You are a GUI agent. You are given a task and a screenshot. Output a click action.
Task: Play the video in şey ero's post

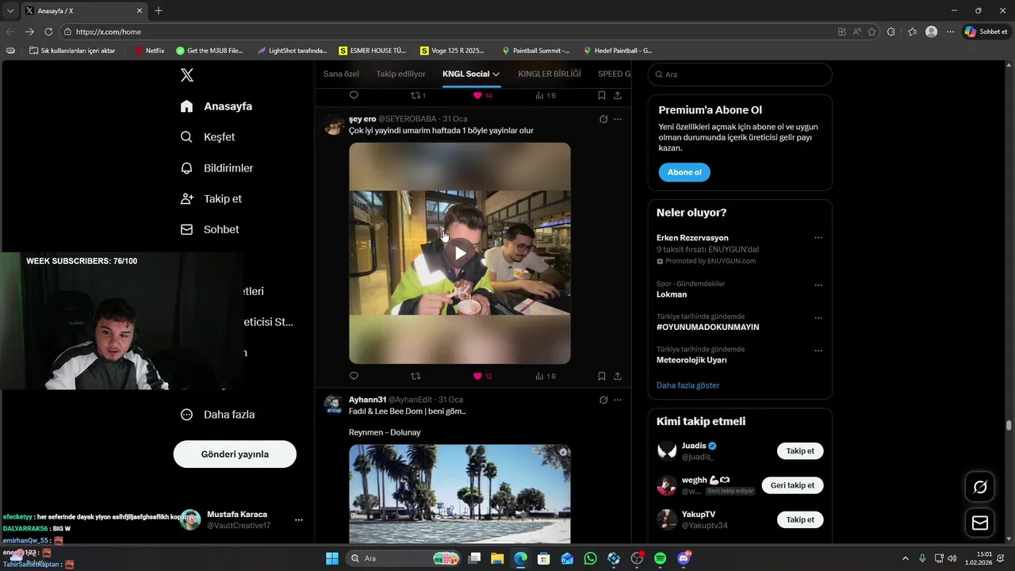coord(460,253)
